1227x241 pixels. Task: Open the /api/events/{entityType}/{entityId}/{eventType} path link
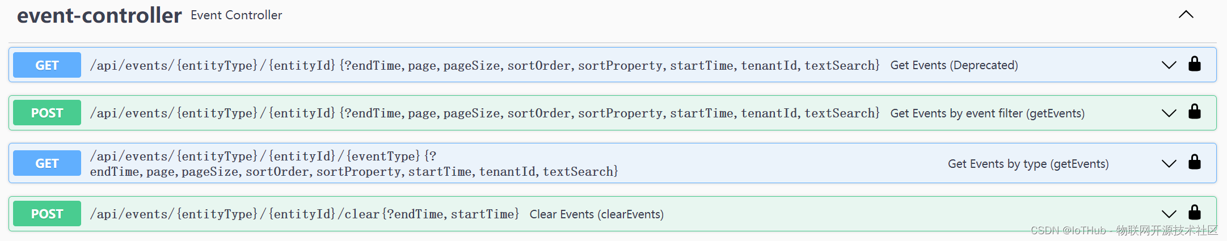click(x=354, y=164)
